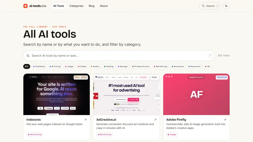Click the Image tag on Adobe Firefly card
The image size is (253, 142).
point(172,135)
